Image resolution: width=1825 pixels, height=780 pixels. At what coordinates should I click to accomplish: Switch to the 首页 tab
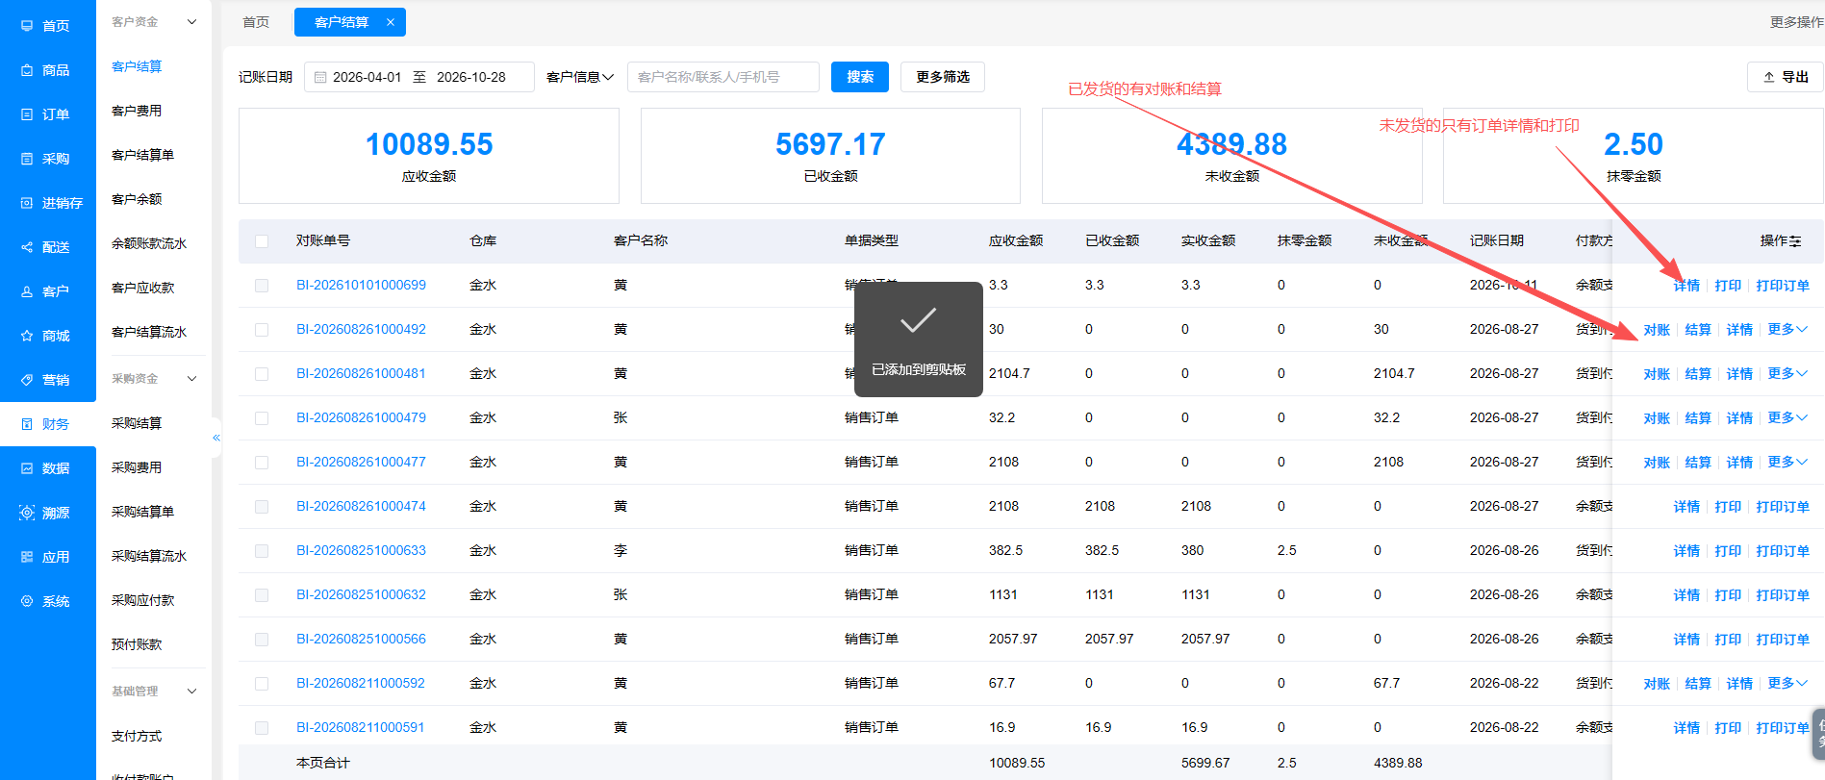point(256,22)
